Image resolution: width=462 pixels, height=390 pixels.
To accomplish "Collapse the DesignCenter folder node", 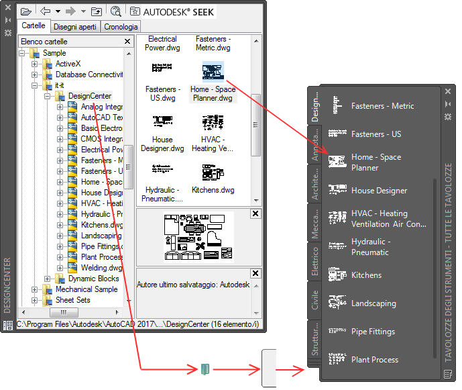I will (47, 96).
